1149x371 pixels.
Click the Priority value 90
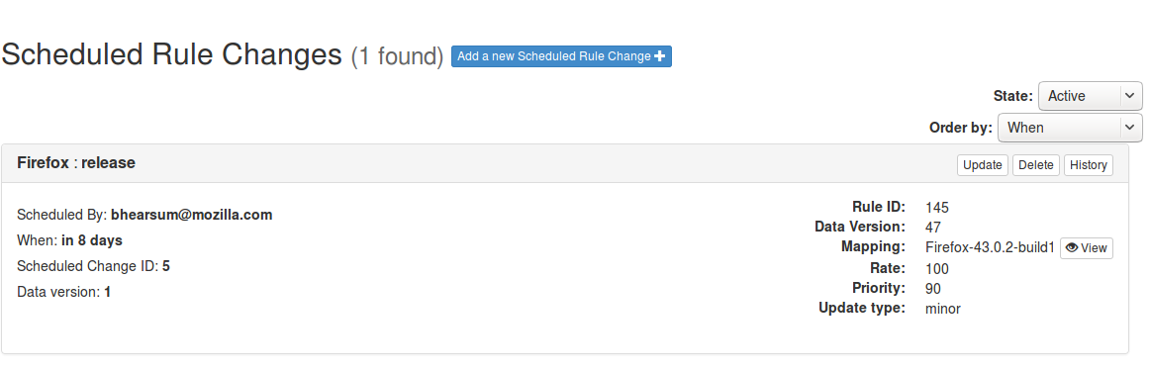coord(933,289)
